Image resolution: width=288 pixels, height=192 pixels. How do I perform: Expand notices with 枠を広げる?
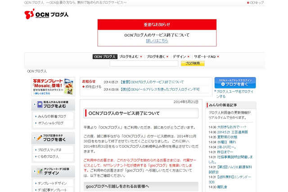tap(92, 87)
